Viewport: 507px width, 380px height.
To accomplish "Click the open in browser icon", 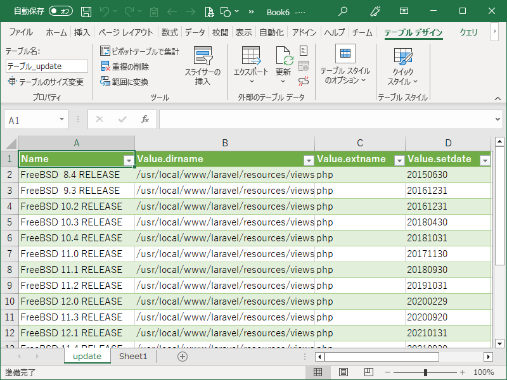I will click(304, 66).
